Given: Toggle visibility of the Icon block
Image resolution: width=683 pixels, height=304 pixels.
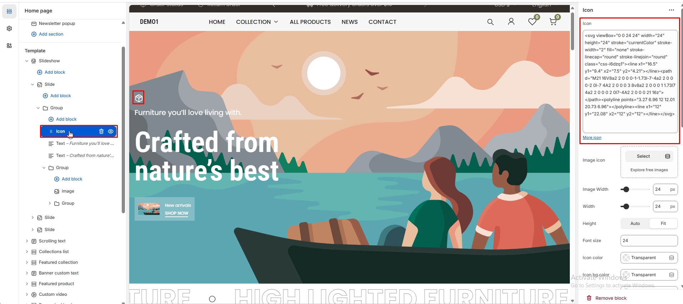Looking at the screenshot, I should (x=111, y=131).
